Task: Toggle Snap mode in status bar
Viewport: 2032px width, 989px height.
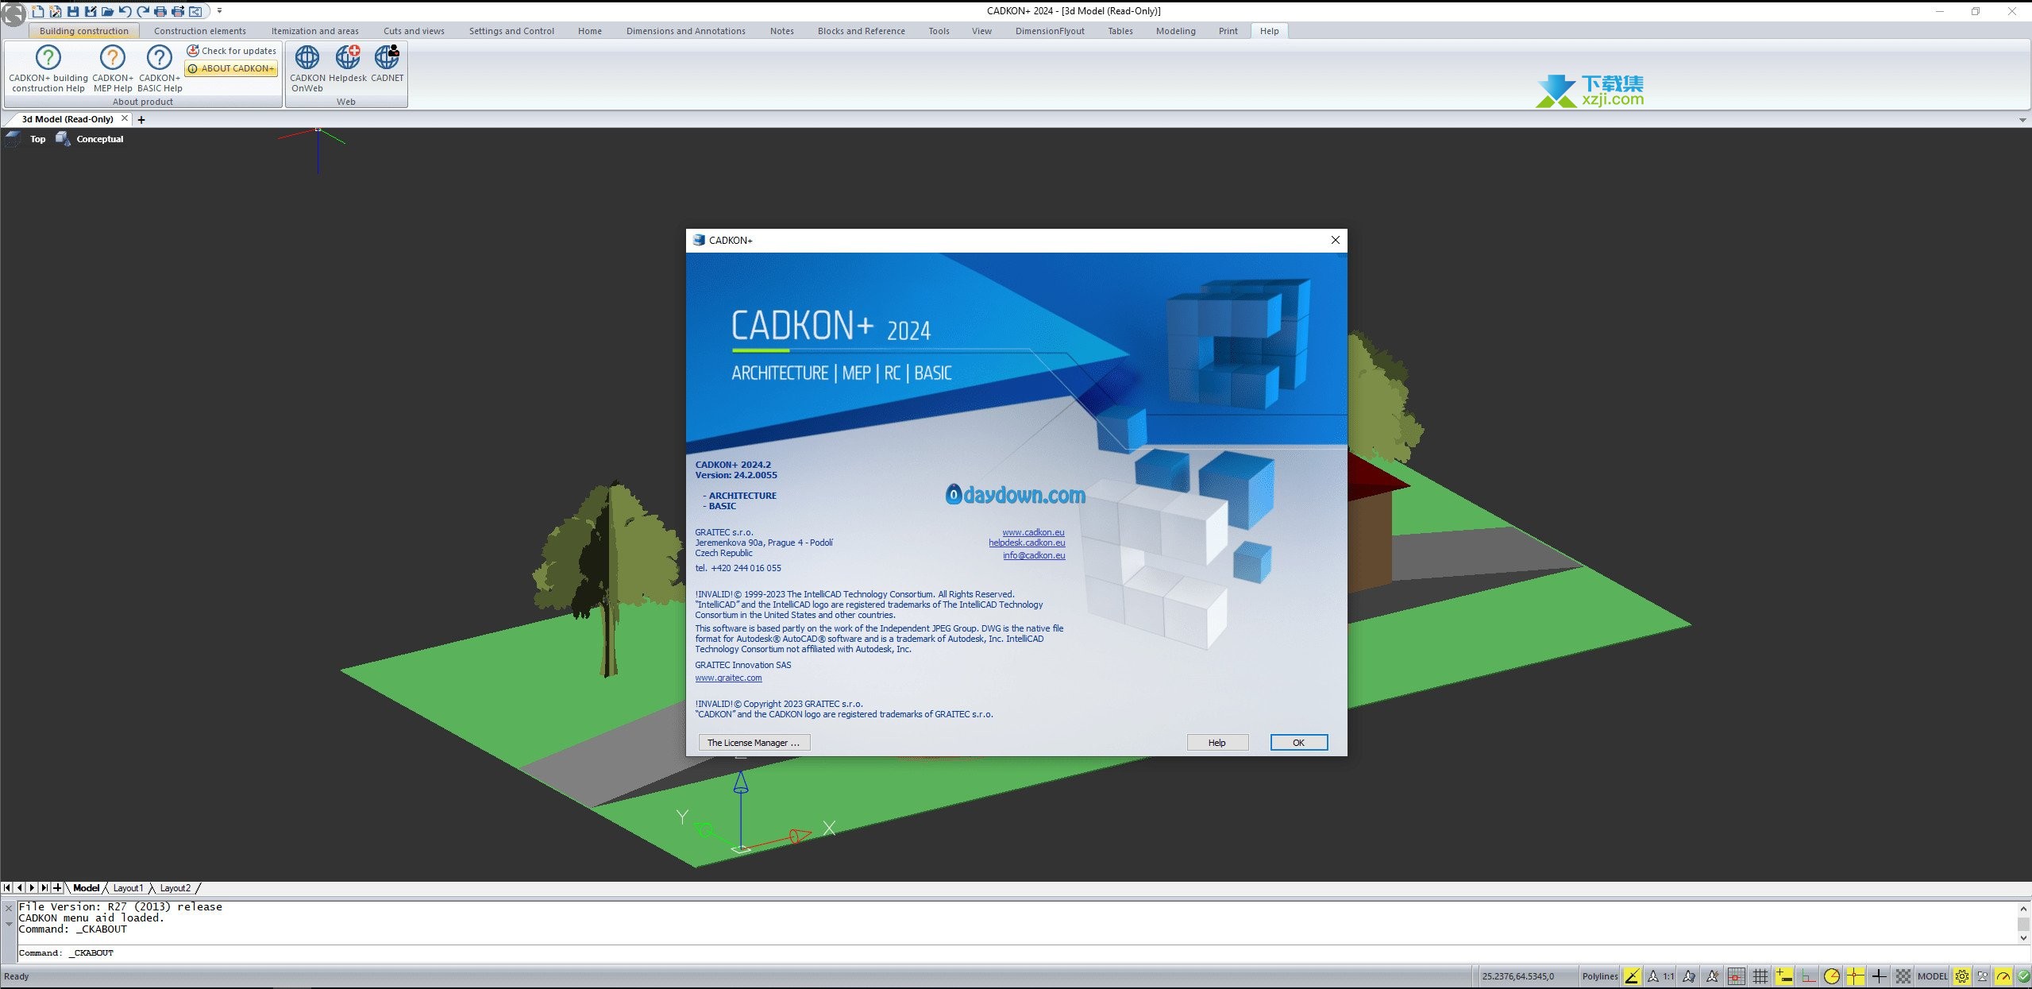Action: click(1737, 976)
